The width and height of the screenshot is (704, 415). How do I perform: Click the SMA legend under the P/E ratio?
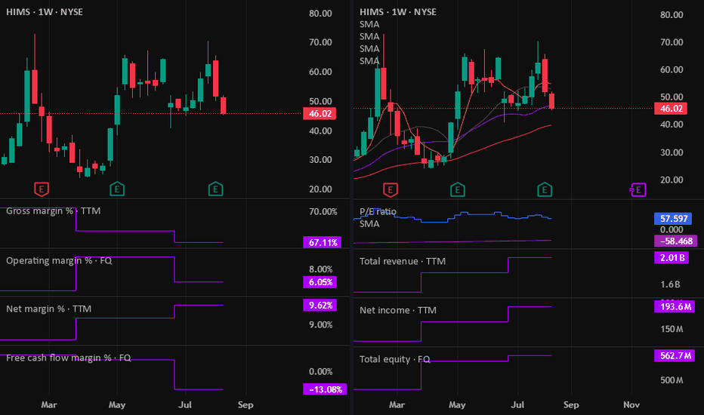[369, 223]
